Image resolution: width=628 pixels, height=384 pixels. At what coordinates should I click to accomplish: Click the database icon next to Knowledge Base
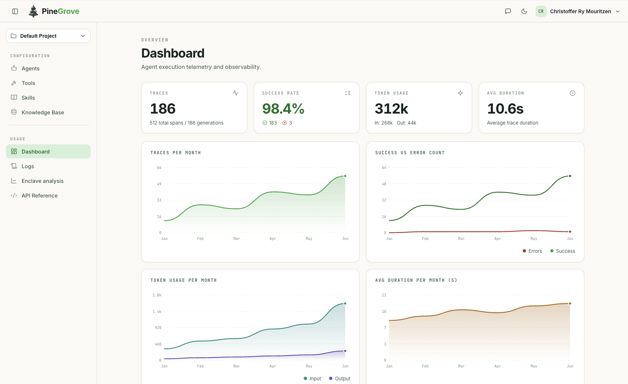coord(14,112)
